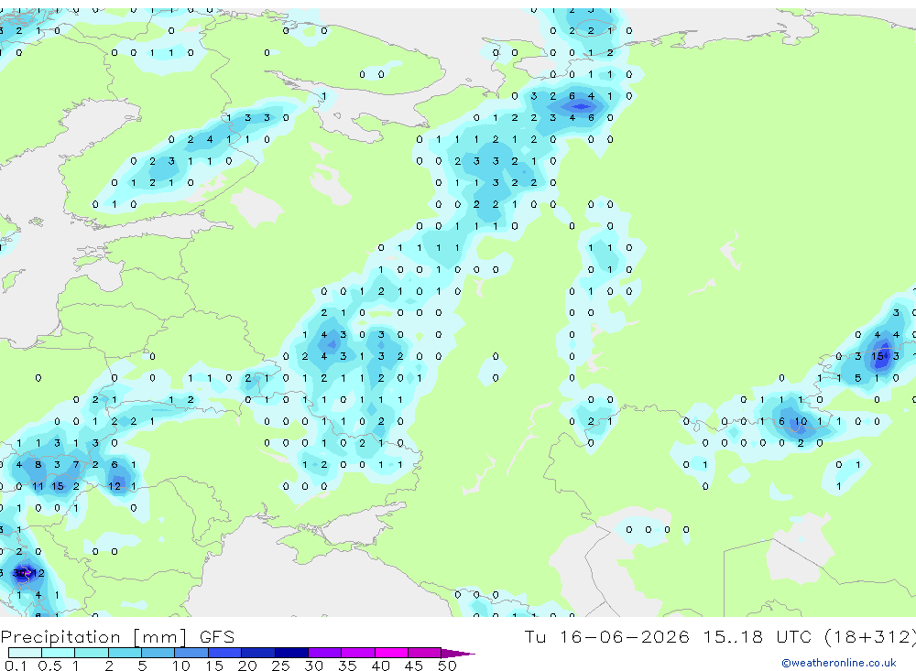Screen dimensions: 916x671
Task: Pick the 15–20 mm royal blue legend swatch
Action: pos(225,653)
